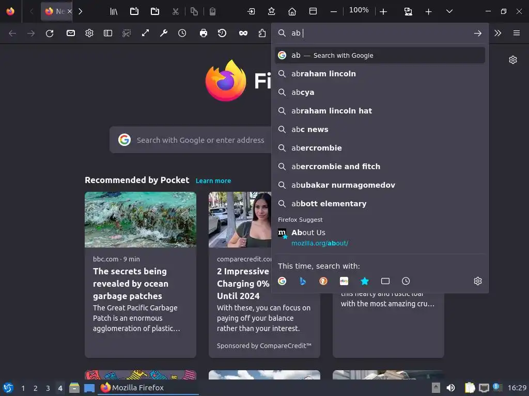Zoom in with plus next to 100%
The height and width of the screenshot is (396, 529).
[383, 11]
